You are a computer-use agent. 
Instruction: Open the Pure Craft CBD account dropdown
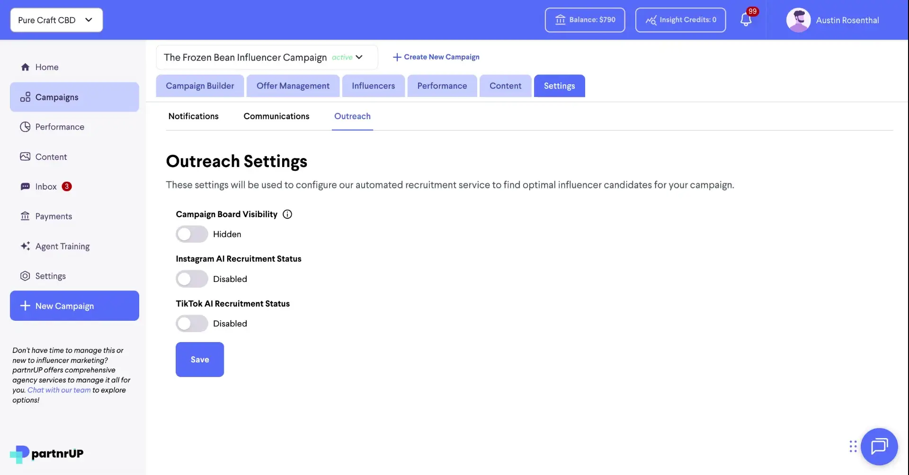[x=56, y=20]
